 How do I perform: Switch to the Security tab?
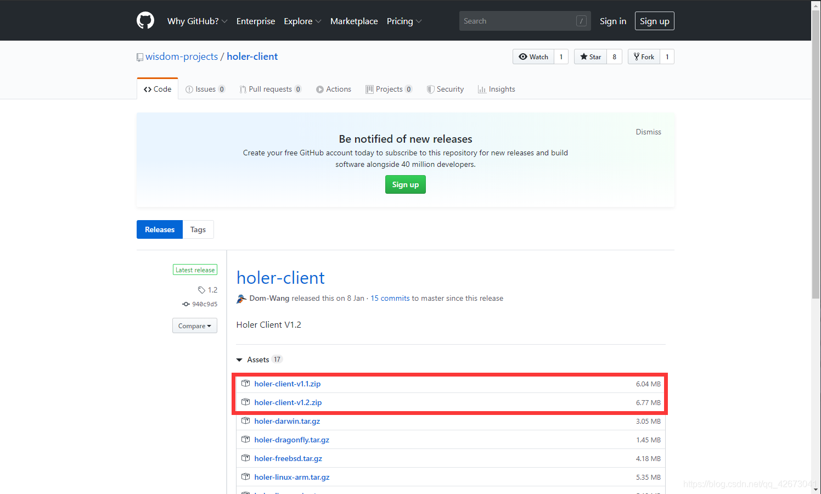click(446, 89)
